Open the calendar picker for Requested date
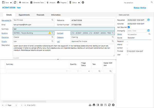The height and width of the screenshot is (108, 154). pyautogui.click(x=149, y=20)
